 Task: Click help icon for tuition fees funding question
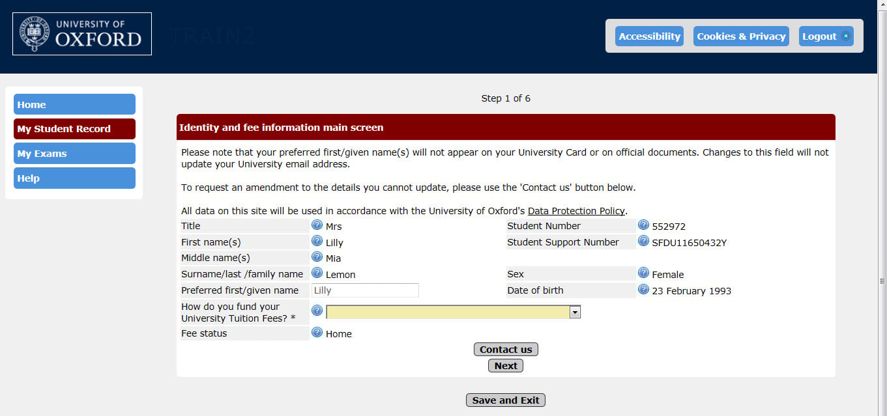[x=317, y=311]
